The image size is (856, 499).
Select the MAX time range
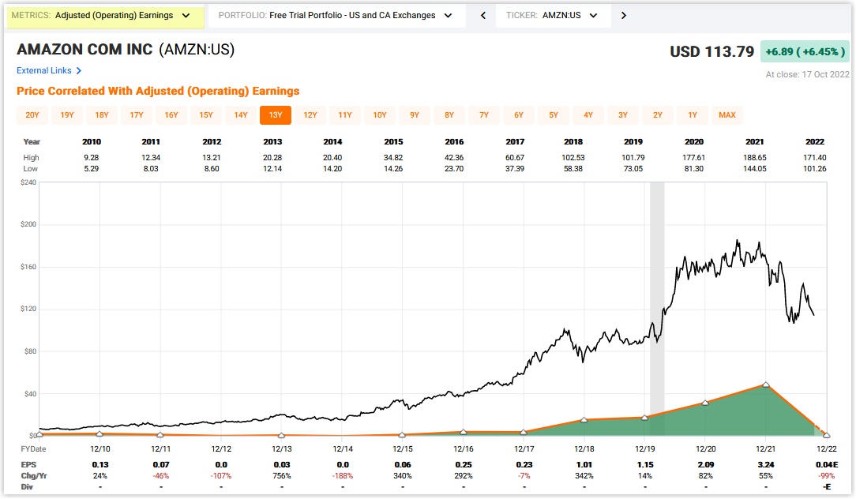pos(727,115)
